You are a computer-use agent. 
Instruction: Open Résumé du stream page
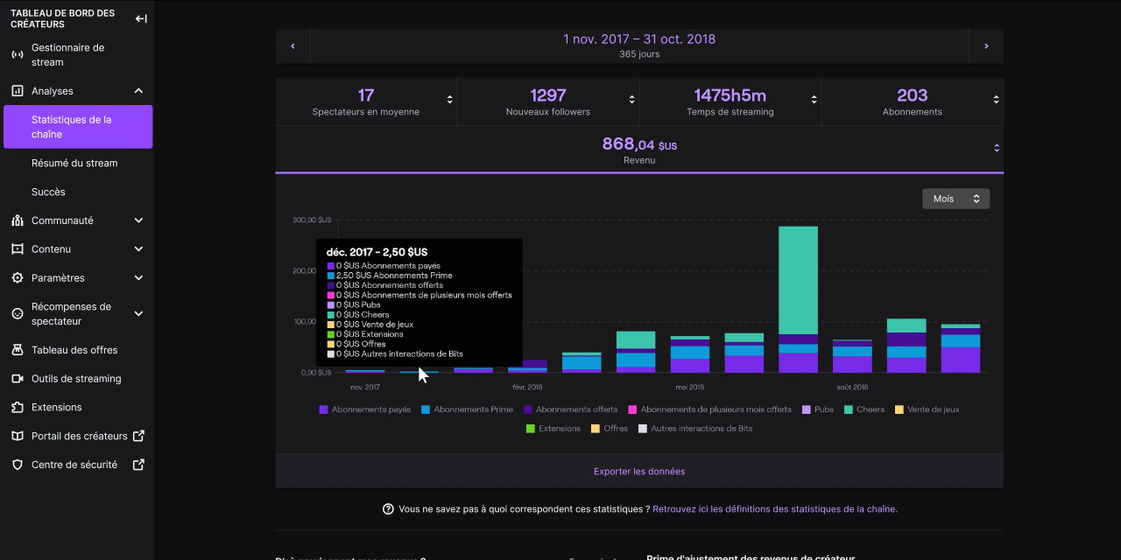tap(74, 163)
